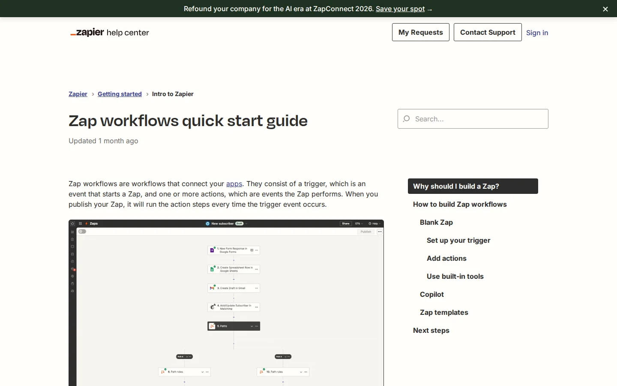This screenshot has height=386, width=617.
Task: Expand the 'New subscriber' title chevron
Action: tap(246, 223)
